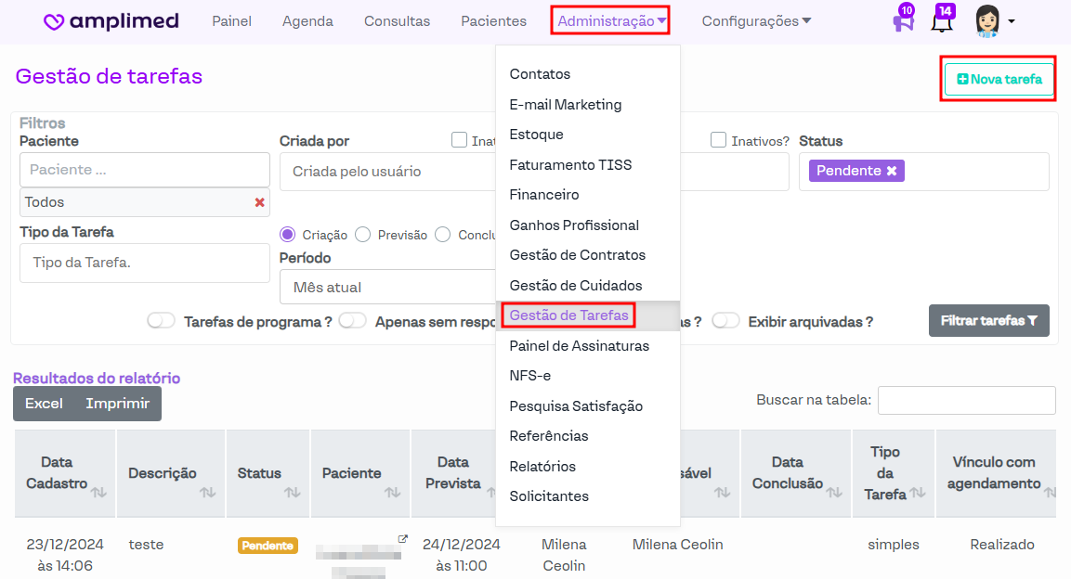Open the notifications bell icon
The height and width of the screenshot is (579, 1071).
click(x=942, y=22)
